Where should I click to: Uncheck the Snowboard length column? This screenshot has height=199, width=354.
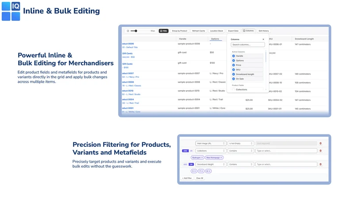point(234,74)
